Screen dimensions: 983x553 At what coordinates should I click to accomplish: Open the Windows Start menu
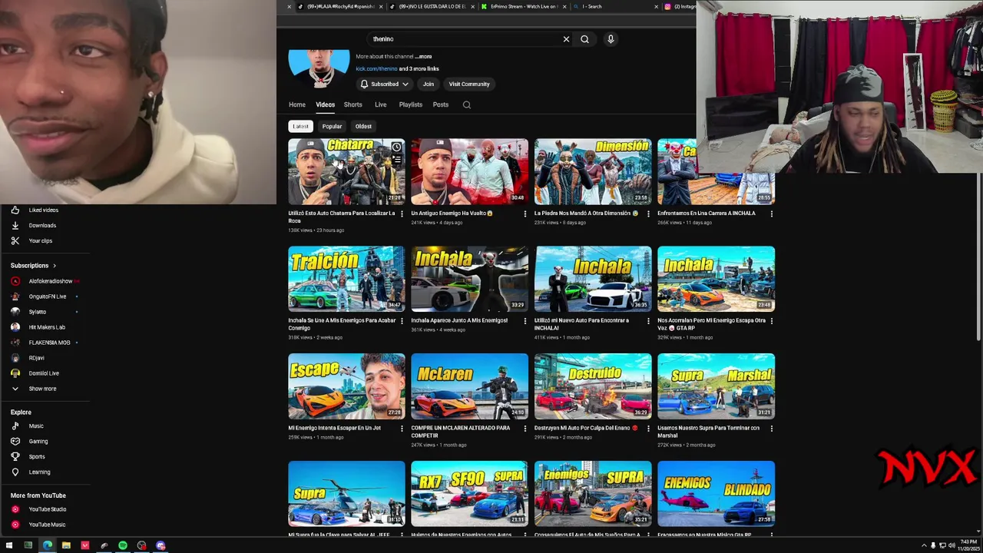[9, 545]
